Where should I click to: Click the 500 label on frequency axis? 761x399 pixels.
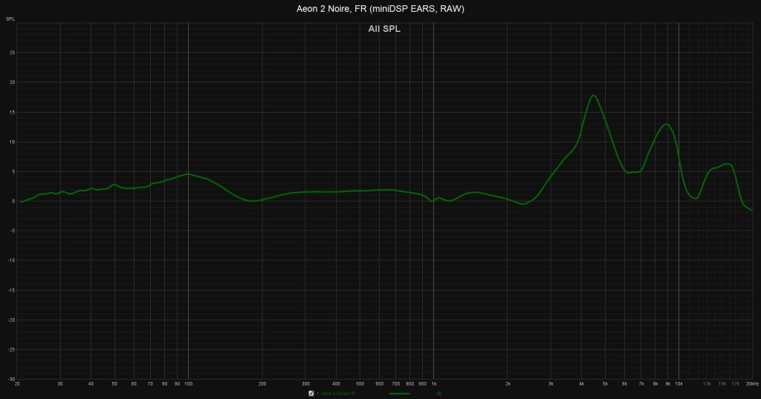click(x=360, y=383)
